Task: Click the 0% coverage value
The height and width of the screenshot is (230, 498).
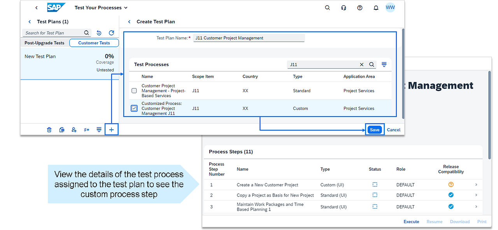Action: point(109,56)
